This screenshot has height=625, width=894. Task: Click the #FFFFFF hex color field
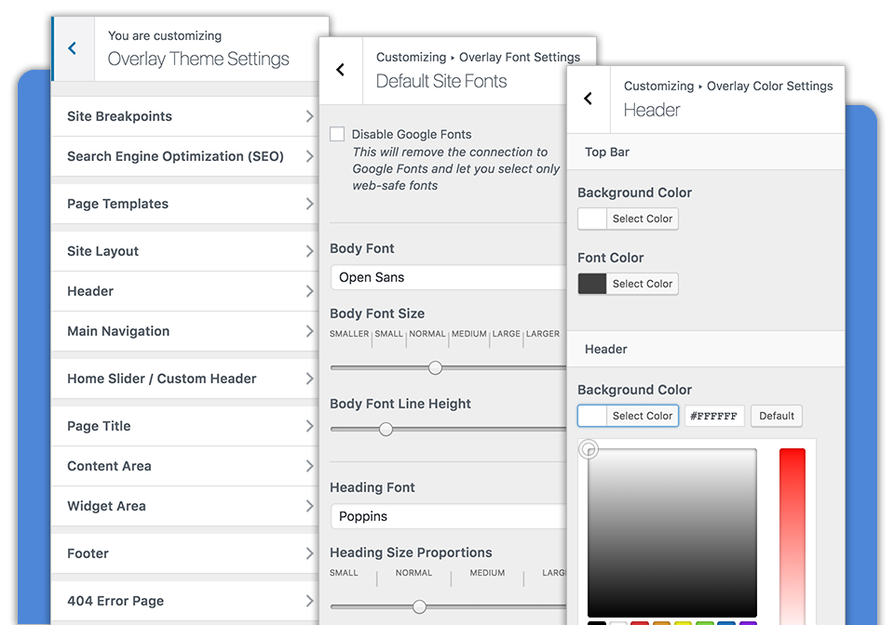(x=714, y=416)
